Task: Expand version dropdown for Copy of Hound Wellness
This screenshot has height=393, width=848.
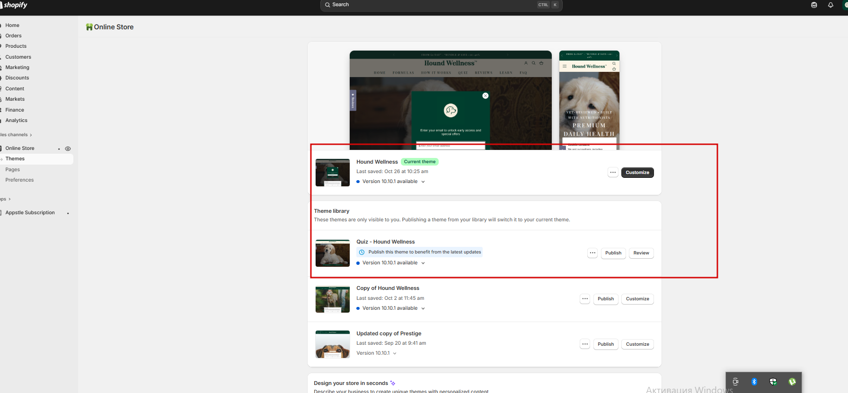Action: click(423, 308)
